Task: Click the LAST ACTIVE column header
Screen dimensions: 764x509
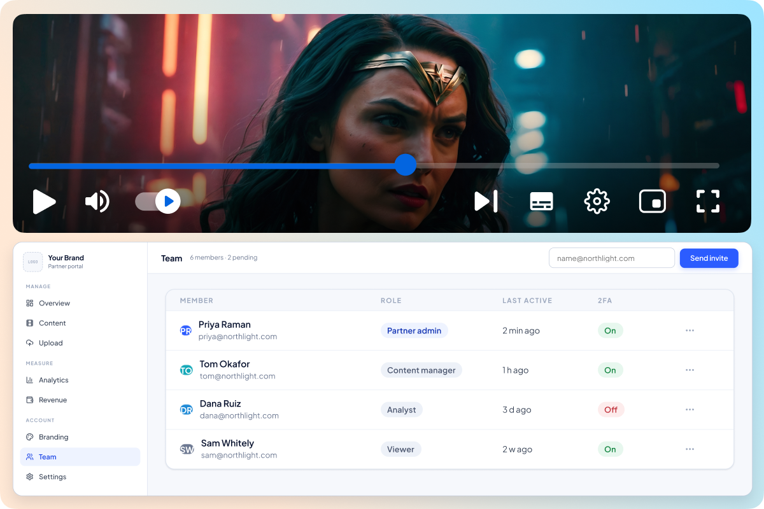Action: coord(527,301)
